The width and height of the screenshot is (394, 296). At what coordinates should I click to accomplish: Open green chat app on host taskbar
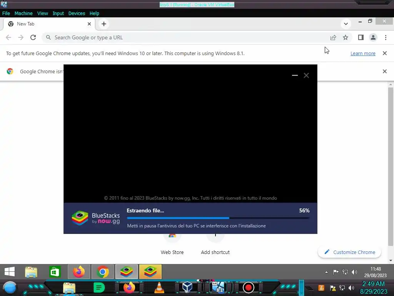[x=99, y=288]
